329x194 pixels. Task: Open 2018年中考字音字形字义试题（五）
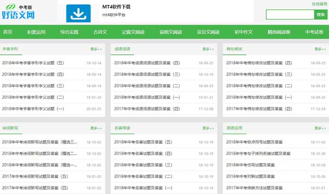(x=33, y=63)
